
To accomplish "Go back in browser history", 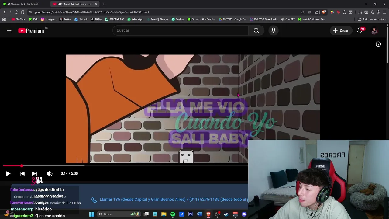I will point(4,12).
